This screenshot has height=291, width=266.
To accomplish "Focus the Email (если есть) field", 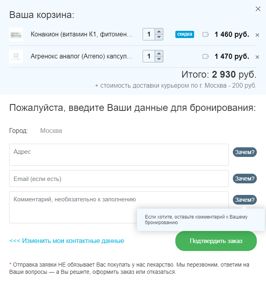I will (x=119, y=179).
